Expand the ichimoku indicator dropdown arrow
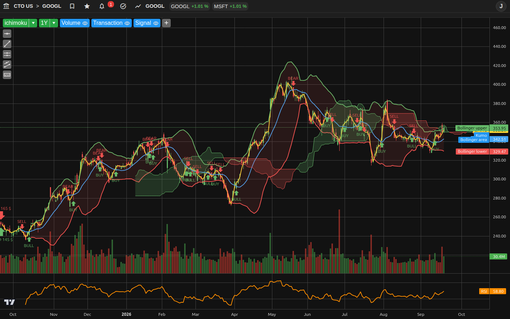 (33, 23)
